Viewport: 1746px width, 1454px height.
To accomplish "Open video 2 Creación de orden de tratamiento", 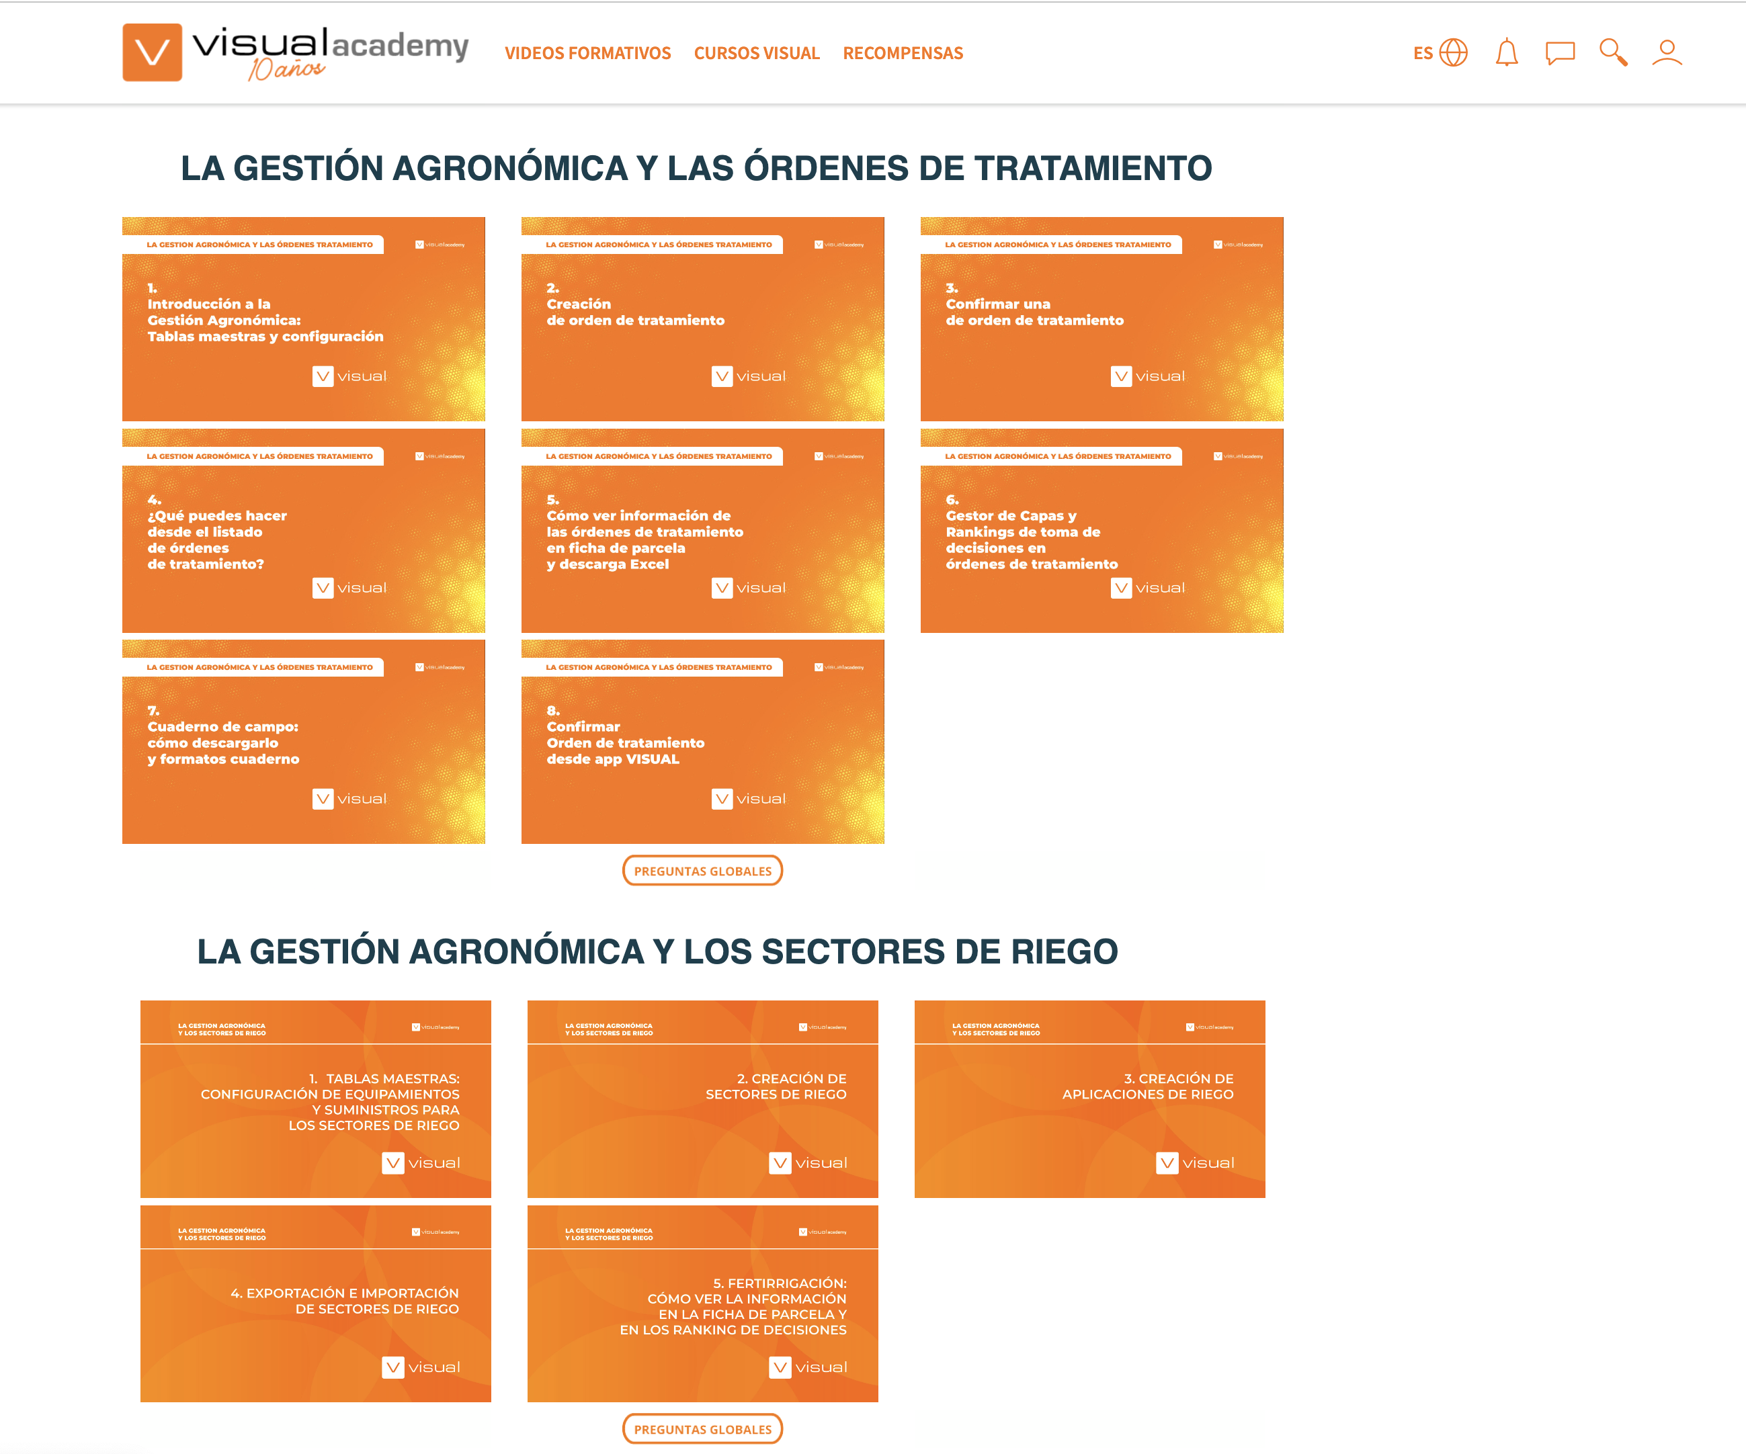I will point(702,319).
